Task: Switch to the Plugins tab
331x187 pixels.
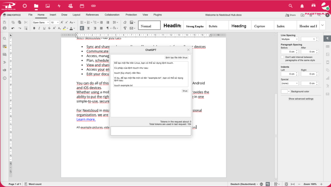Action: 158,15
